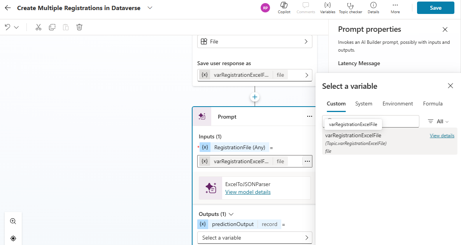Switch to the Formula tab
The width and height of the screenshot is (461, 245).
(x=433, y=104)
